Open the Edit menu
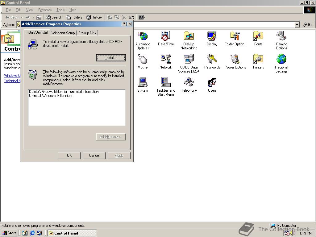Screen dimensions: 316x237 pyautogui.click(x=19, y=10)
